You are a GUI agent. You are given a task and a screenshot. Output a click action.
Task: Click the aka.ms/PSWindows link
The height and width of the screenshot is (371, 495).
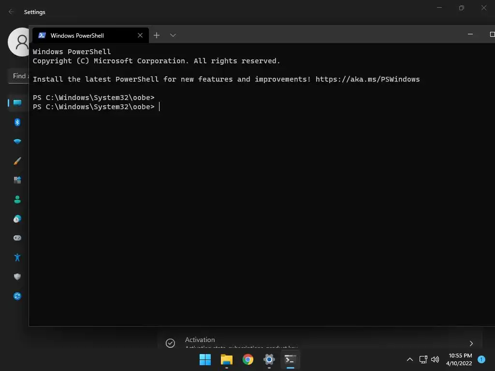coord(368,79)
